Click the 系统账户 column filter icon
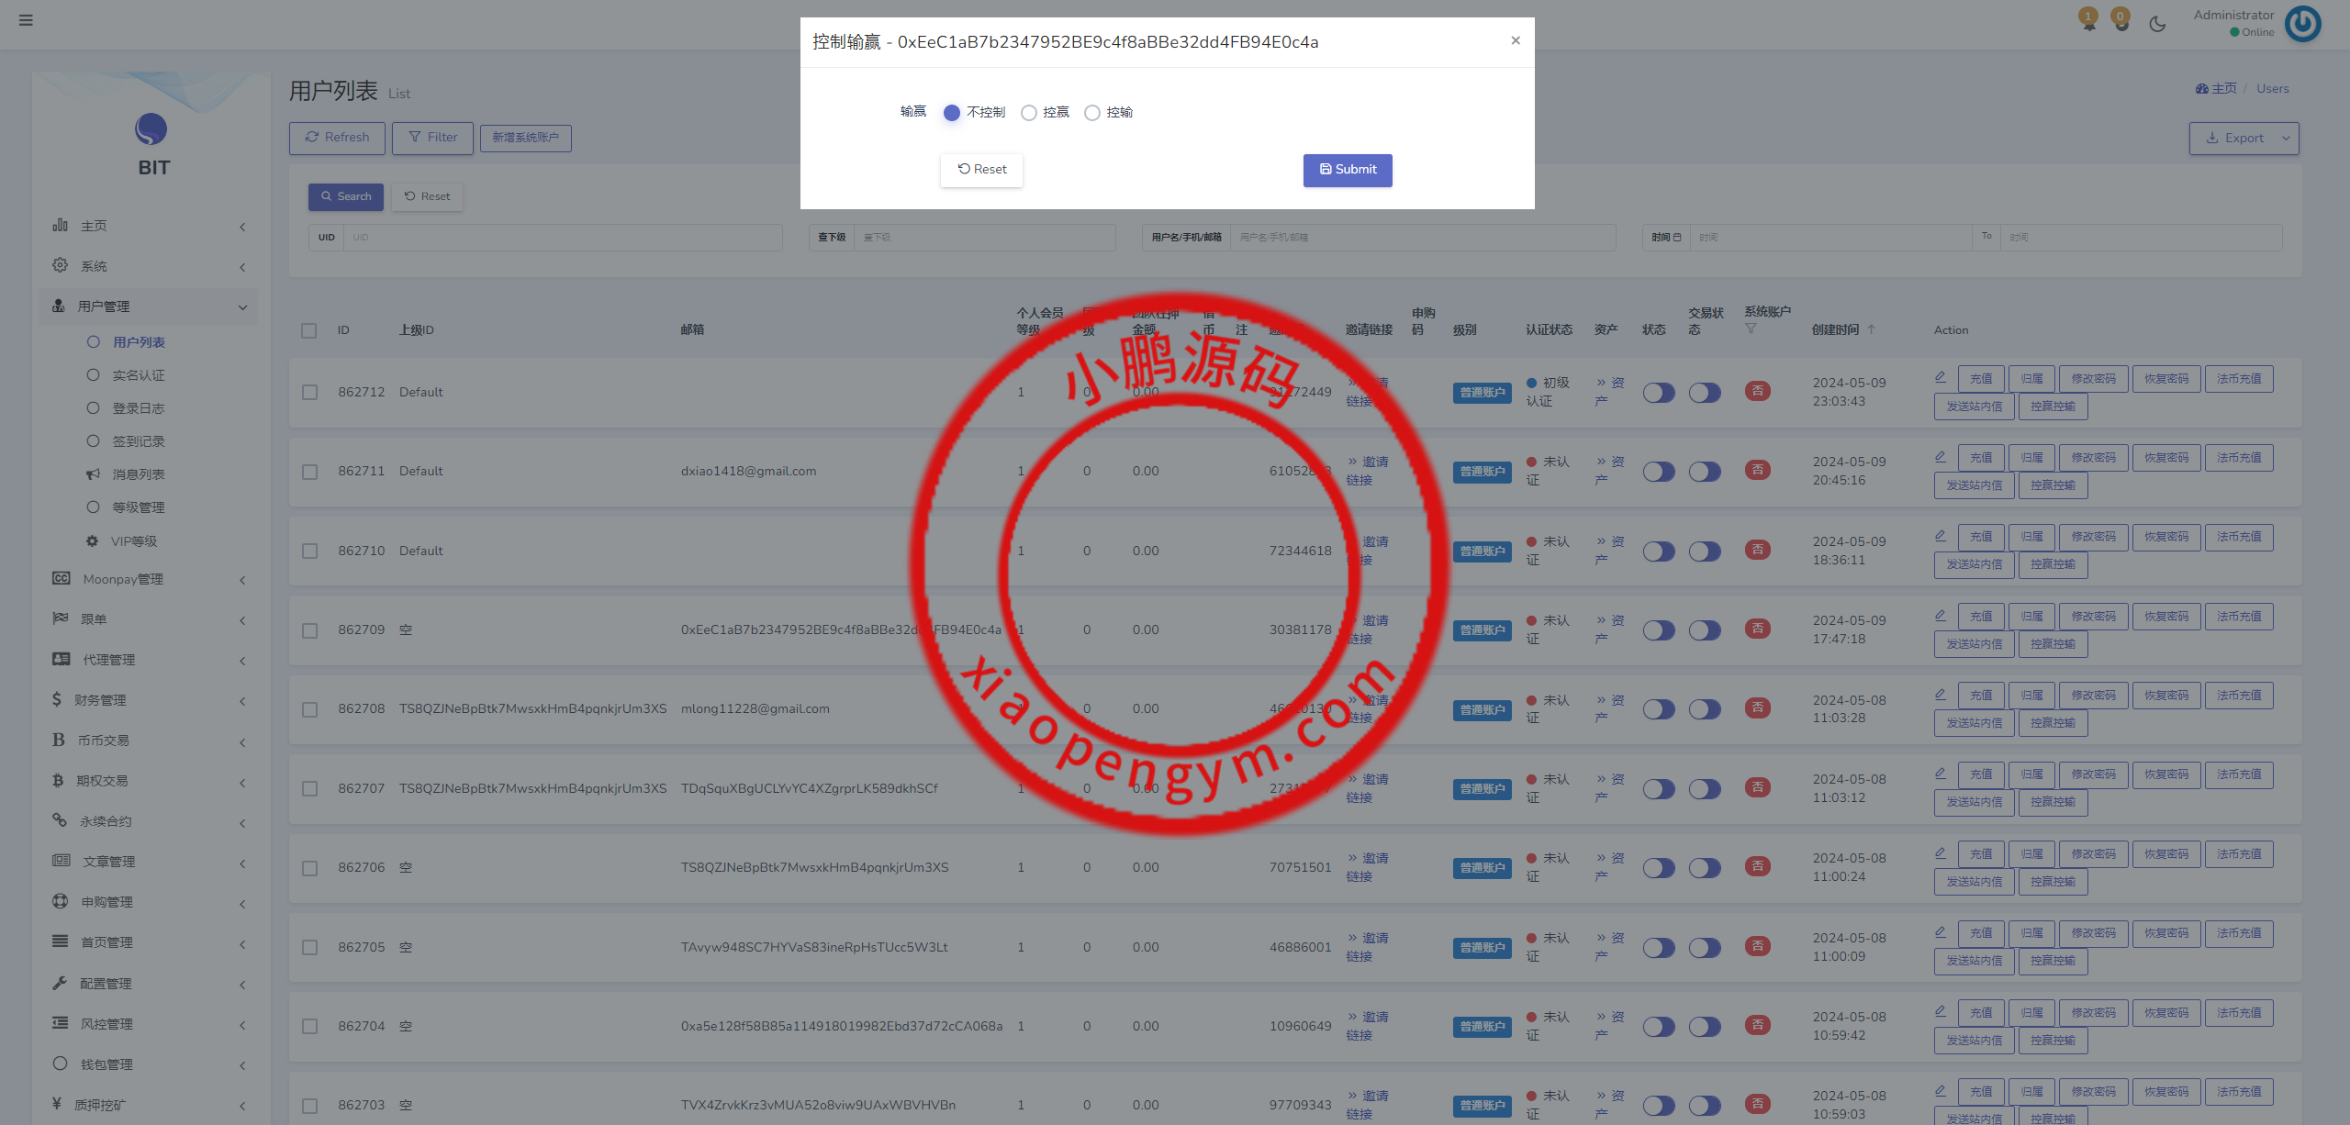The image size is (2350, 1125). [x=1751, y=329]
